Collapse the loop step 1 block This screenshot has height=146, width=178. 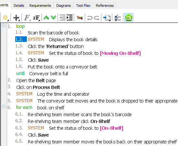pos(4,25)
